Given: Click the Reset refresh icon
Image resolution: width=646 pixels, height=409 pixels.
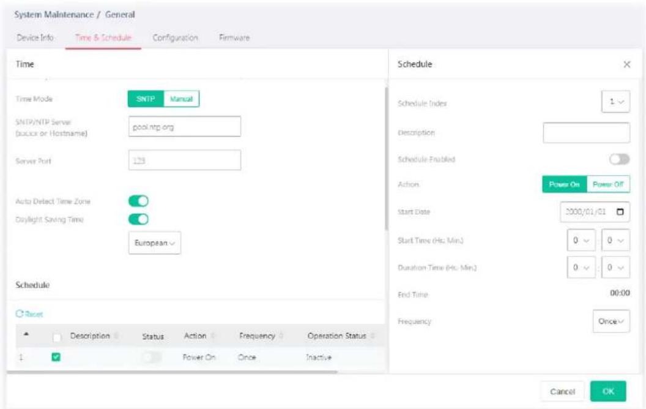Looking at the screenshot, I should point(20,313).
